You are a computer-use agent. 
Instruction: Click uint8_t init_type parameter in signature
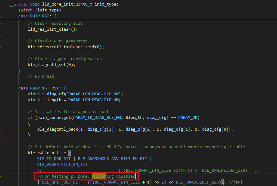(x=96, y=4)
